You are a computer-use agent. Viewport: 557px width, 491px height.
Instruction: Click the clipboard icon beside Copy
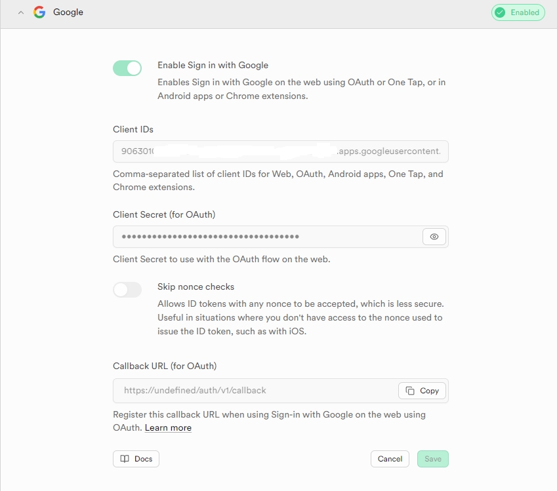pos(410,391)
